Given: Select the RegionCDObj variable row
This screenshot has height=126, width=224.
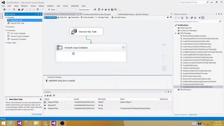Looking at the screenshot, I should pyautogui.click(x=108, y=102).
